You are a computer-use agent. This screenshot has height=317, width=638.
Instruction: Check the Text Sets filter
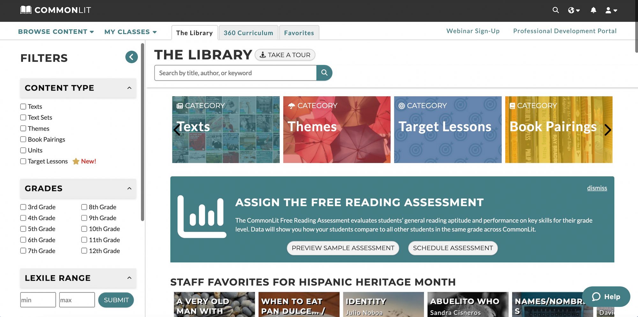(x=23, y=118)
